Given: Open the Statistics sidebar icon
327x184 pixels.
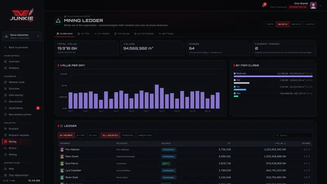Looking at the screenshot, I should tap(5, 68).
